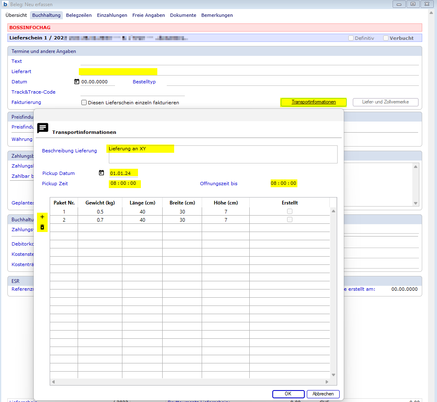
Task: Tick Erstellt checkbox for package 1
Action: point(290,211)
